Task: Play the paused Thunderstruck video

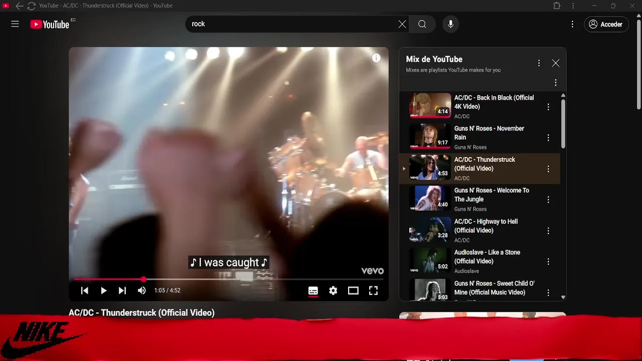Action: tap(103, 291)
